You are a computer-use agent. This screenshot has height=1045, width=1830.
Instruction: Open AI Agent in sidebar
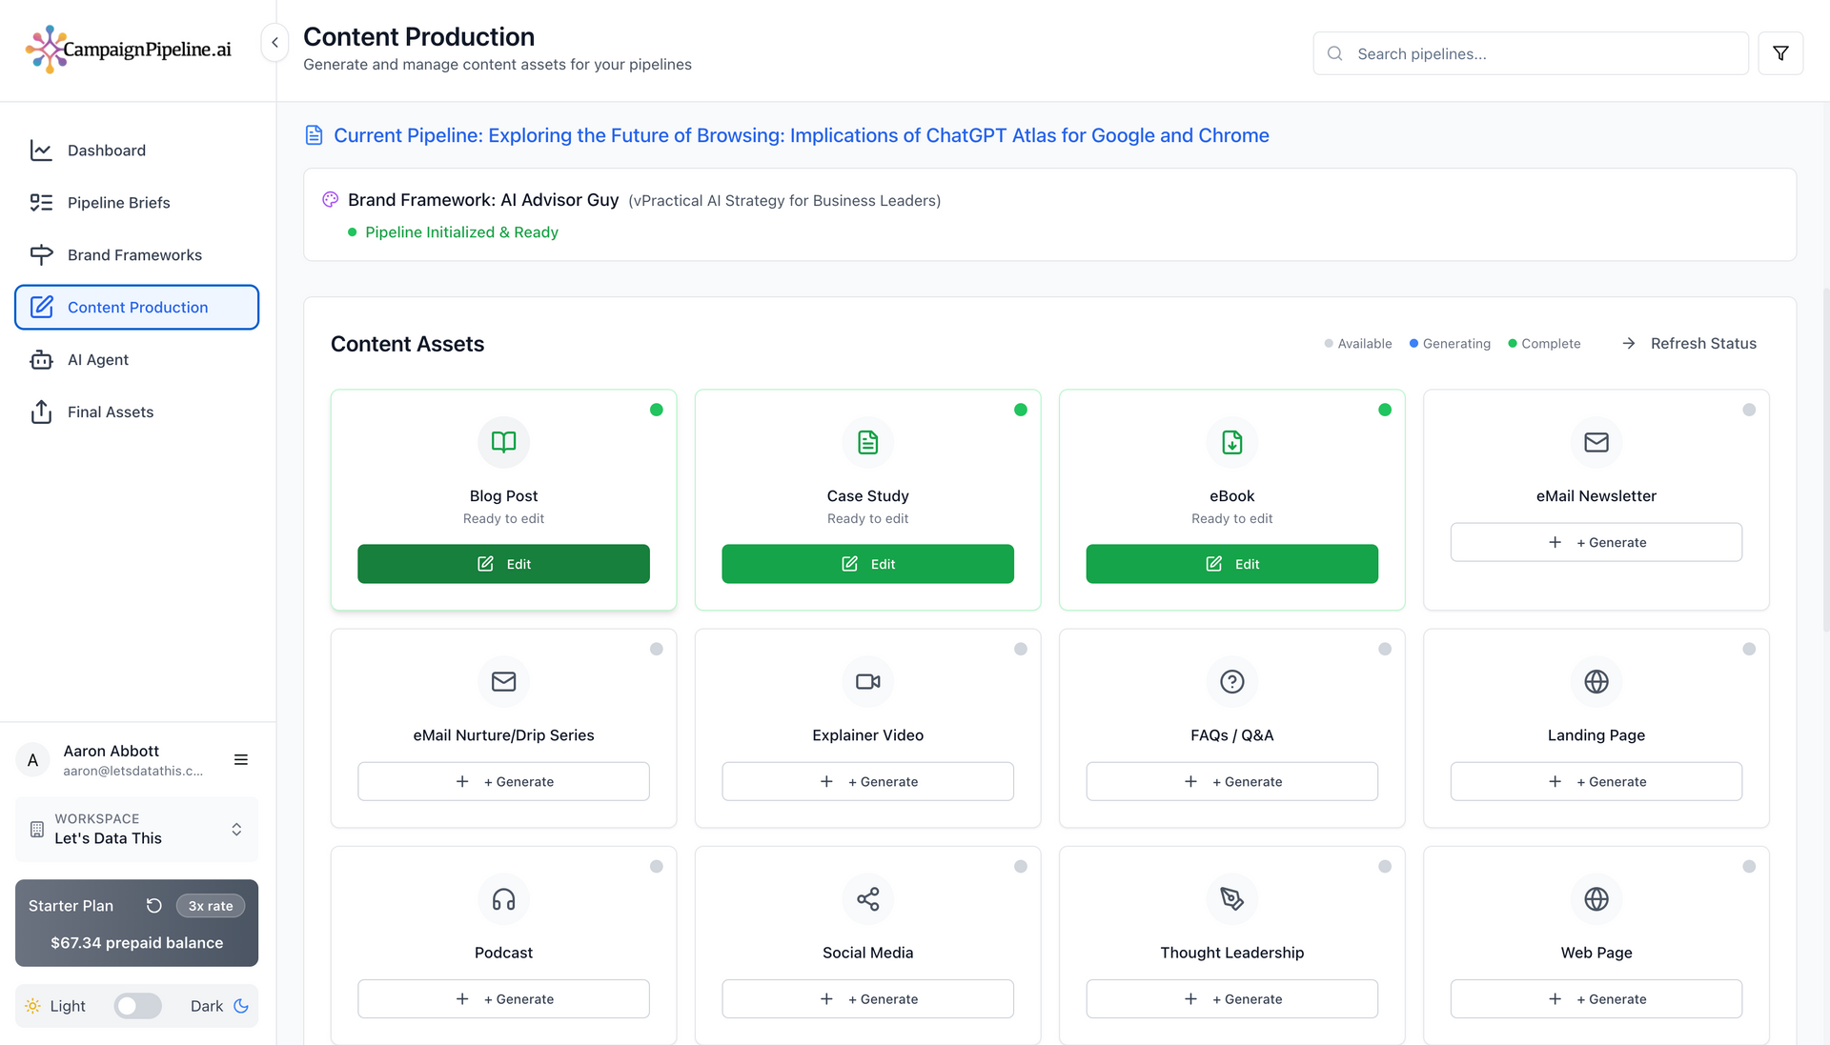pos(97,359)
